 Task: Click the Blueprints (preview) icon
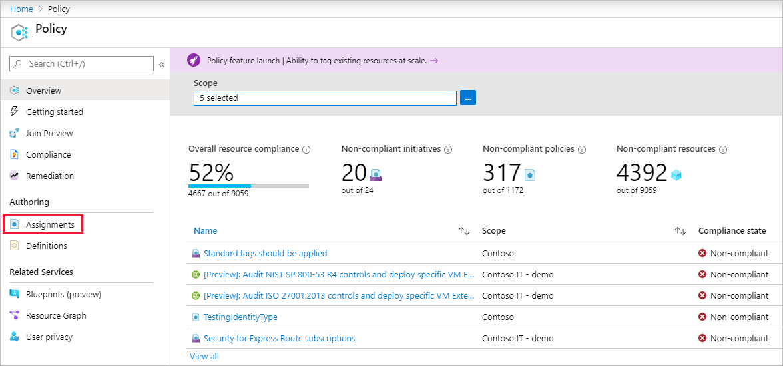click(x=15, y=294)
